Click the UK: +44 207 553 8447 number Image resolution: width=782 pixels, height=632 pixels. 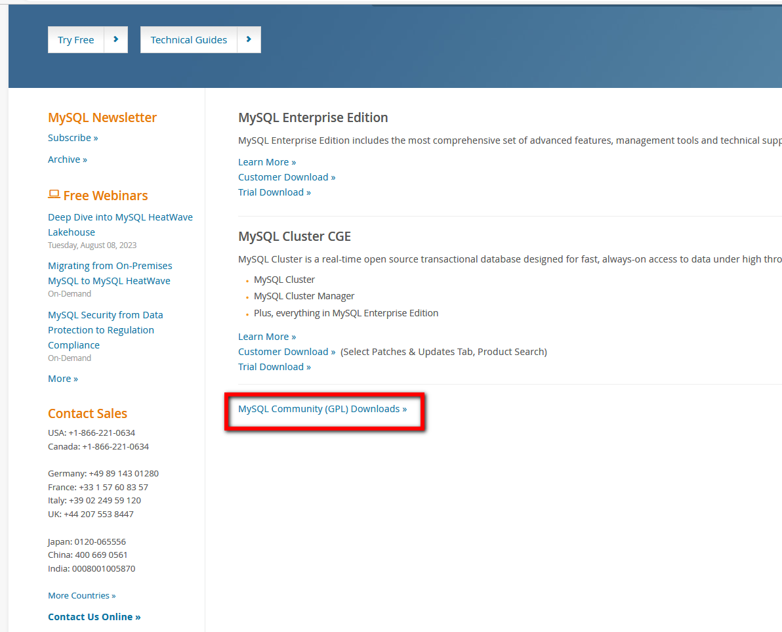(x=91, y=515)
